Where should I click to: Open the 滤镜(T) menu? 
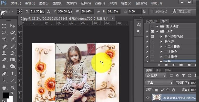[x=100, y=3]
